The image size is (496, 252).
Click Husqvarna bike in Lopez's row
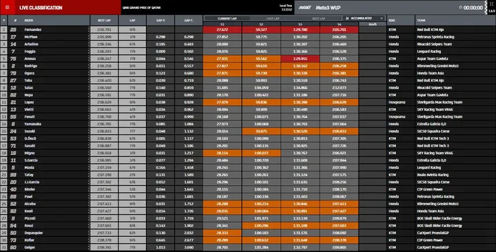pyautogui.click(x=397, y=103)
